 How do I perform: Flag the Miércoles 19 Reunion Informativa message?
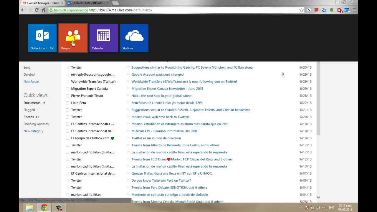pos(128,131)
